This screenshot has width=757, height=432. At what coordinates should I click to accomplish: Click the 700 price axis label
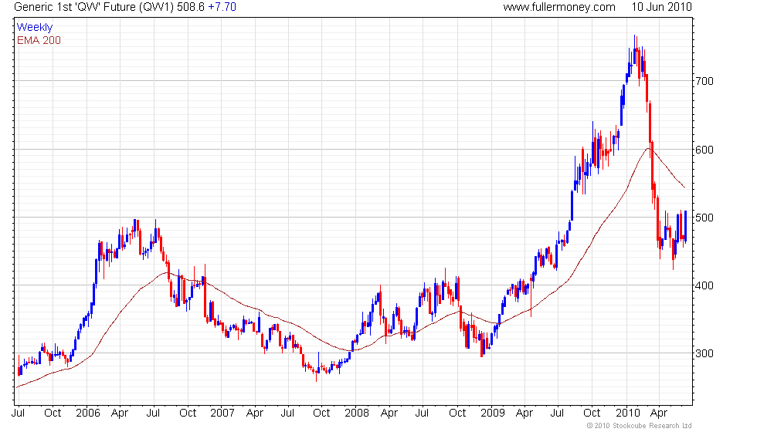pyautogui.click(x=704, y=81)
